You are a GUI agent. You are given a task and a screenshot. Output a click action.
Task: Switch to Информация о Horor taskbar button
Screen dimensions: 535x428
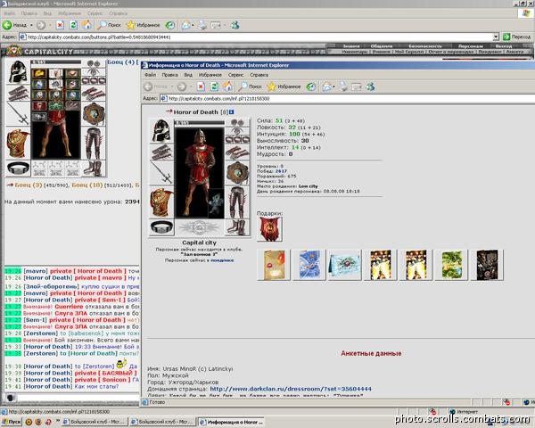231,422
